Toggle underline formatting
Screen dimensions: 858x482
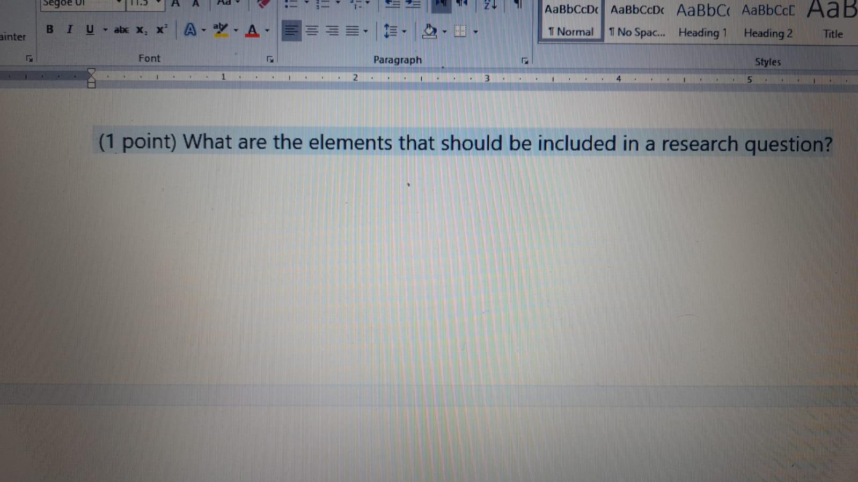click(x=90, y=29)
